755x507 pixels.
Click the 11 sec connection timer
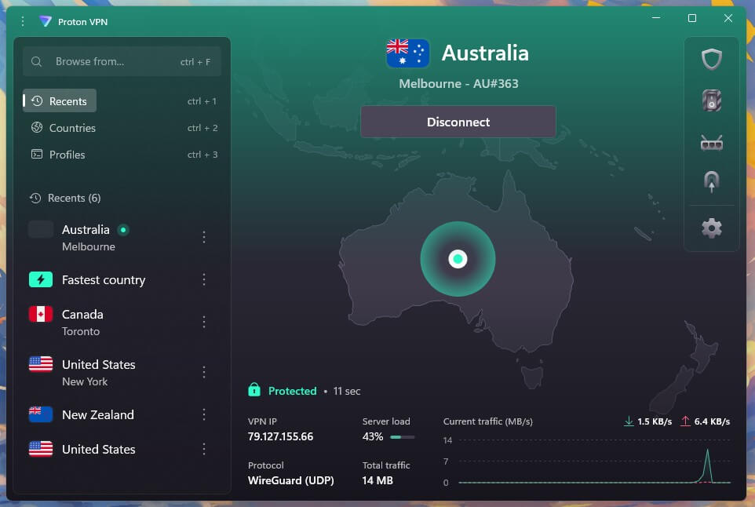coord(347,391)
